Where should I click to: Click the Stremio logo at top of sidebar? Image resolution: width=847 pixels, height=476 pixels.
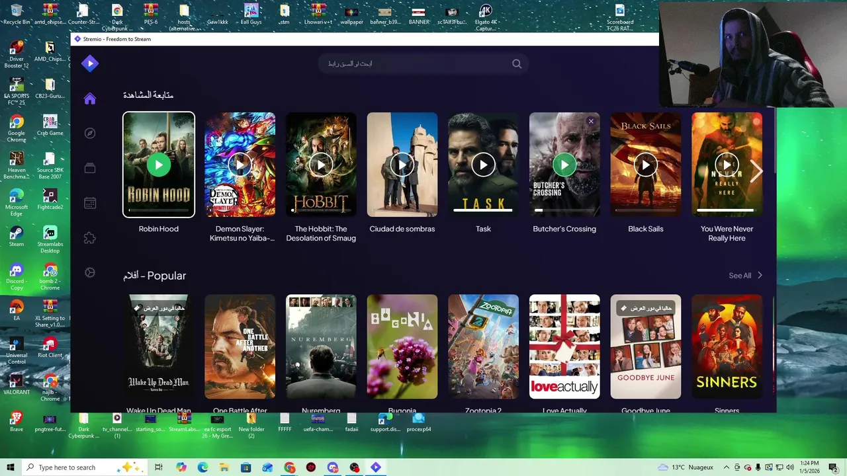tap(90, 63)
